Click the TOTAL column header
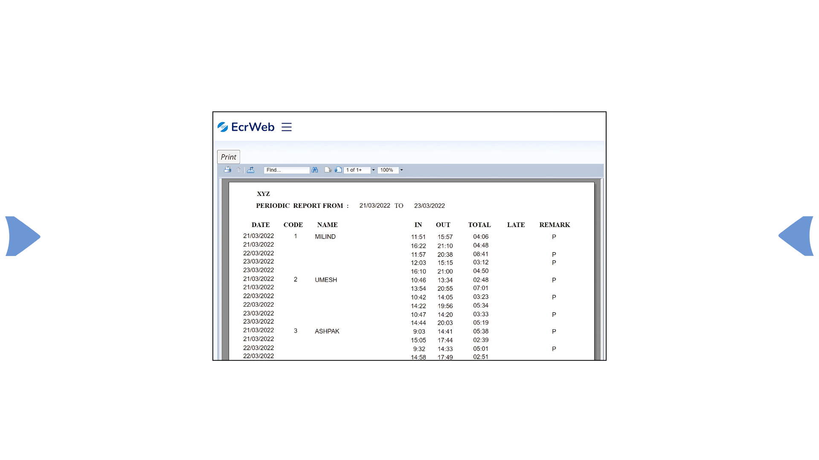The image size is (819, 460). (x=479, y=225)
